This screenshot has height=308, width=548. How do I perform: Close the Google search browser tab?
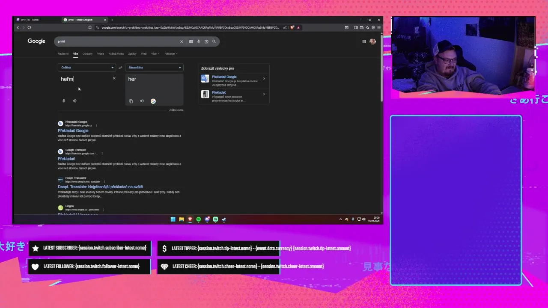[x=105, y=20]
